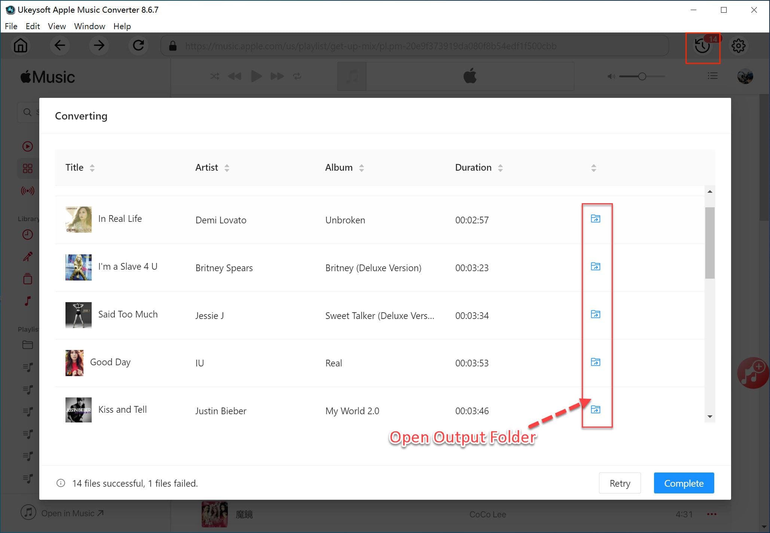Click the Open Output Folder icon for Kiss and Tell
The width and height of the screenshot is (770, 533).
pyautogui.click(x=596, y=410)
